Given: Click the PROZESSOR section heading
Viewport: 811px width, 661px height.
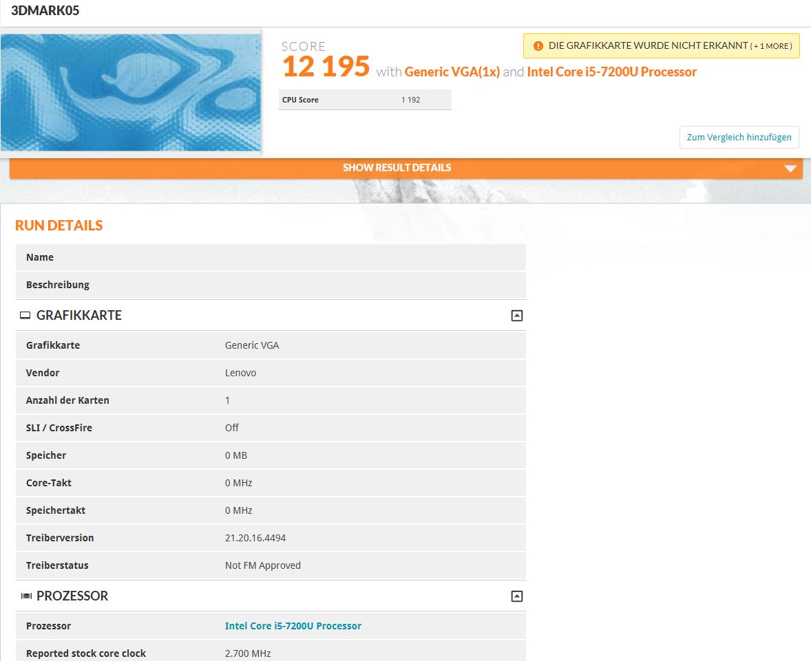Looking at the screenshot, I should point(72,596).
